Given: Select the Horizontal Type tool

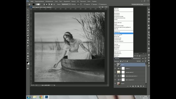Looking at the screenshot, I should tap(28, 48).
